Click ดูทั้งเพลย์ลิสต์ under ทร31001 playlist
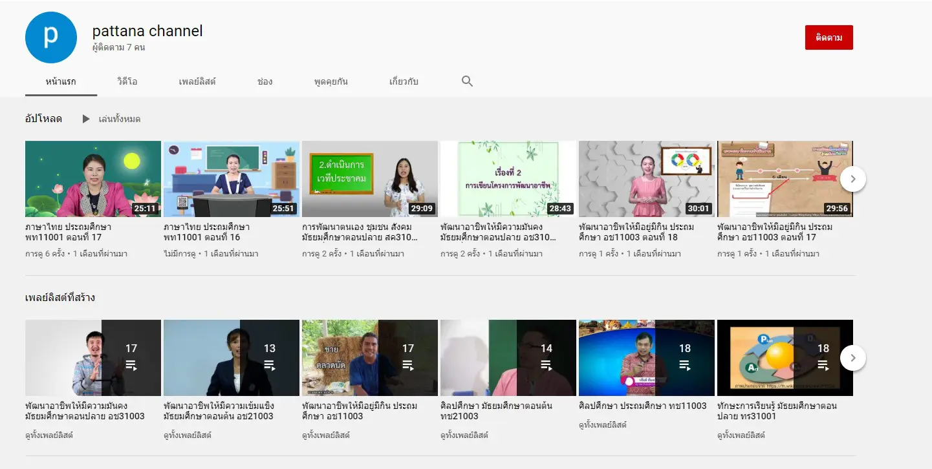This screenshot has width=932, height=469. pyautogui.click(x=741, y=435)
